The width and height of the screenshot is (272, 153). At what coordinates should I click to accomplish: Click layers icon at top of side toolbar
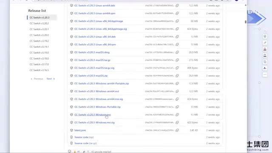coord(265,36)
